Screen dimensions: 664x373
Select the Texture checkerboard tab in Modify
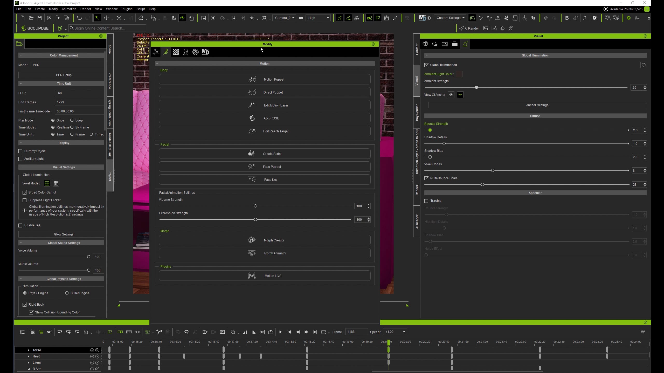(x=176, y=52)
